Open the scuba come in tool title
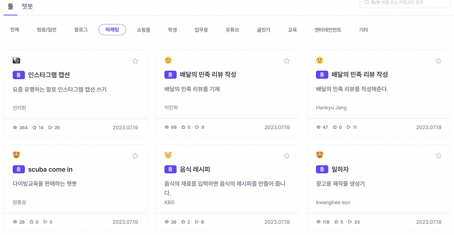454x235 pixels. tap(50, 170)
